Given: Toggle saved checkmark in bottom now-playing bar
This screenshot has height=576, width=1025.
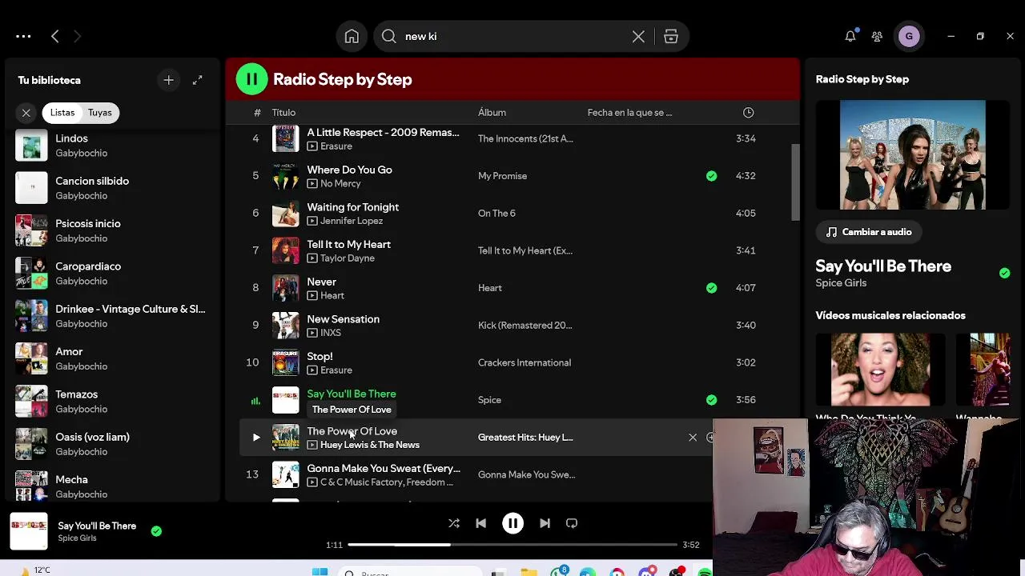Looking at the screenshot, I should click(156, 531).
